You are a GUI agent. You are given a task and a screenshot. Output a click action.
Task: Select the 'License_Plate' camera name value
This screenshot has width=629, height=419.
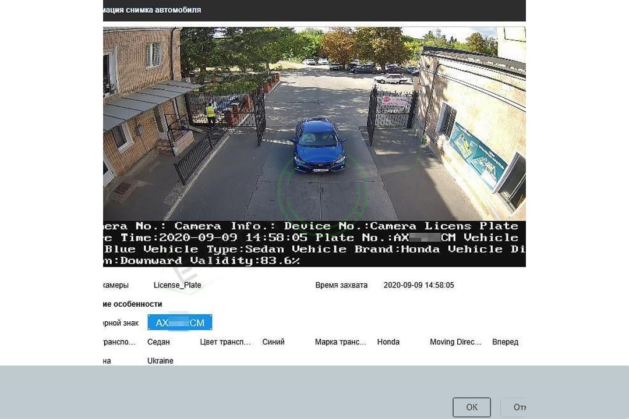pyautogui.click(x=177, y=285)
